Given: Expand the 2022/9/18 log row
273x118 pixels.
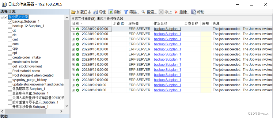Looking at the screenshot, I should click(x=73, y=39).
